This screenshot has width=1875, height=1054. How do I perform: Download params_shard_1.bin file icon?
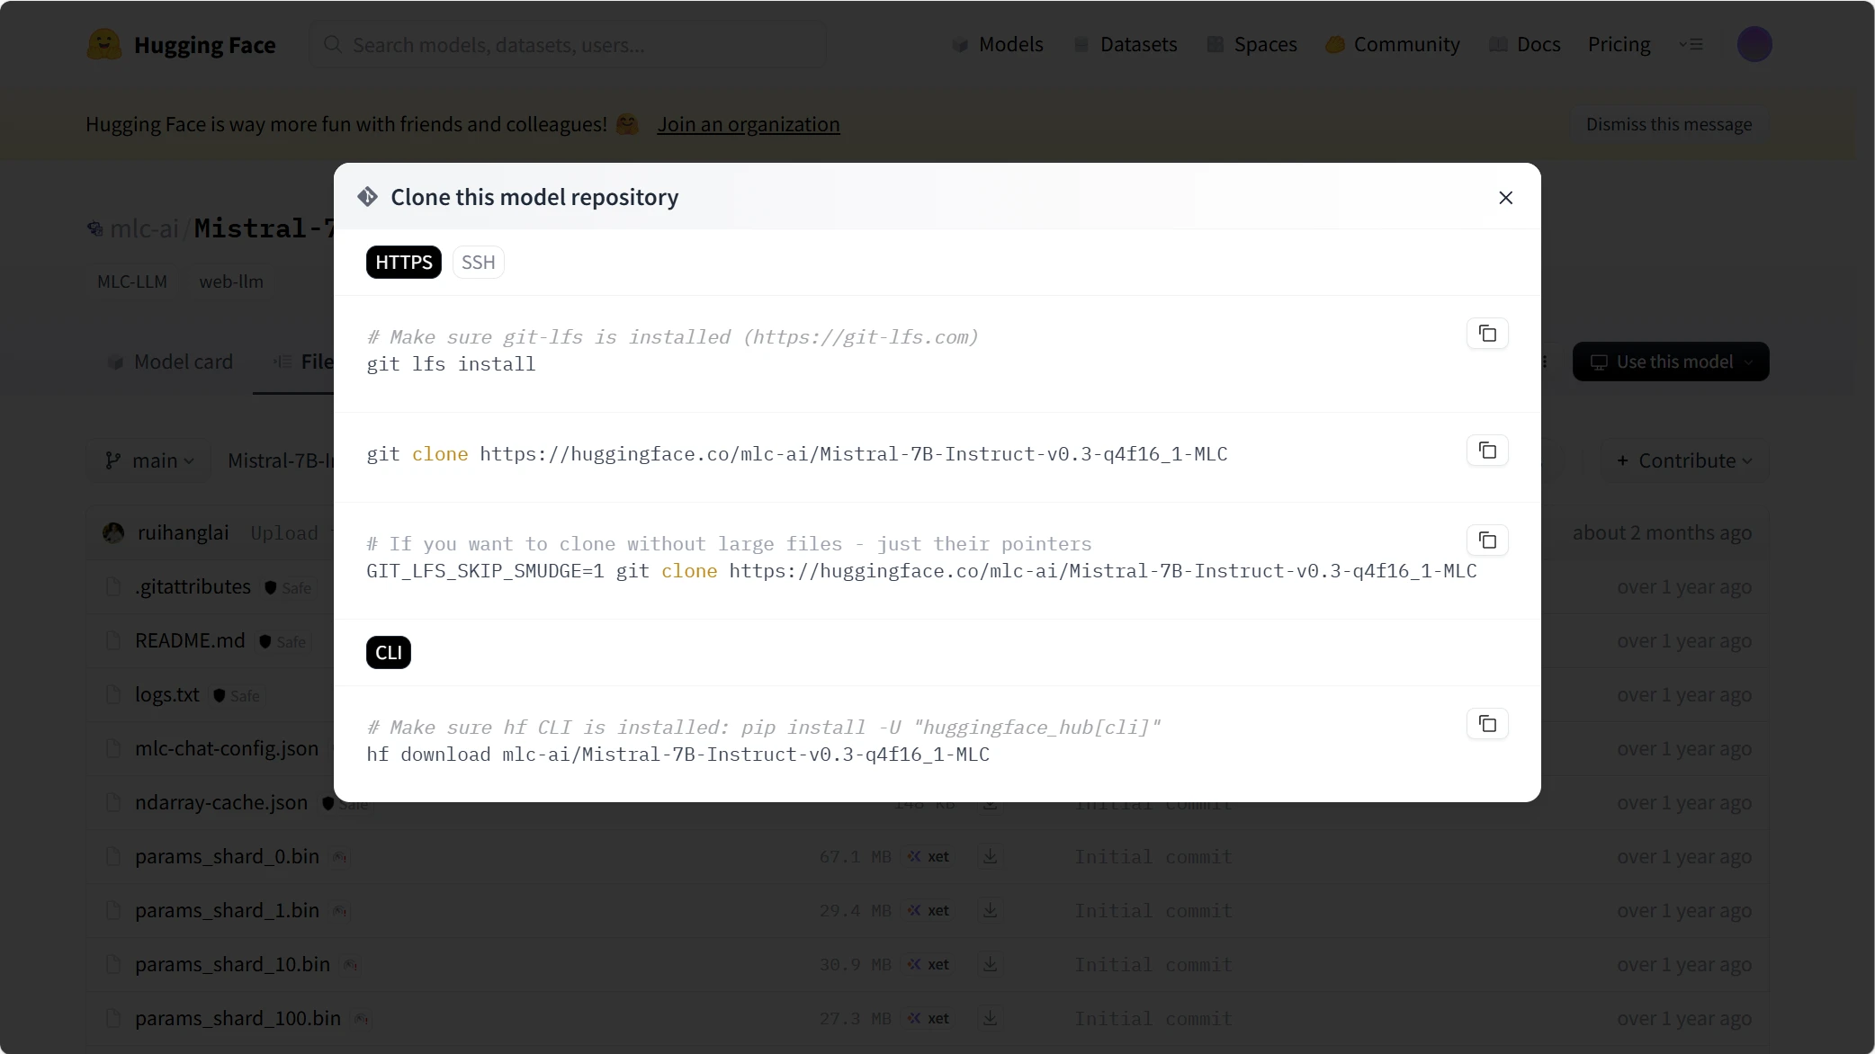point(990,910)
